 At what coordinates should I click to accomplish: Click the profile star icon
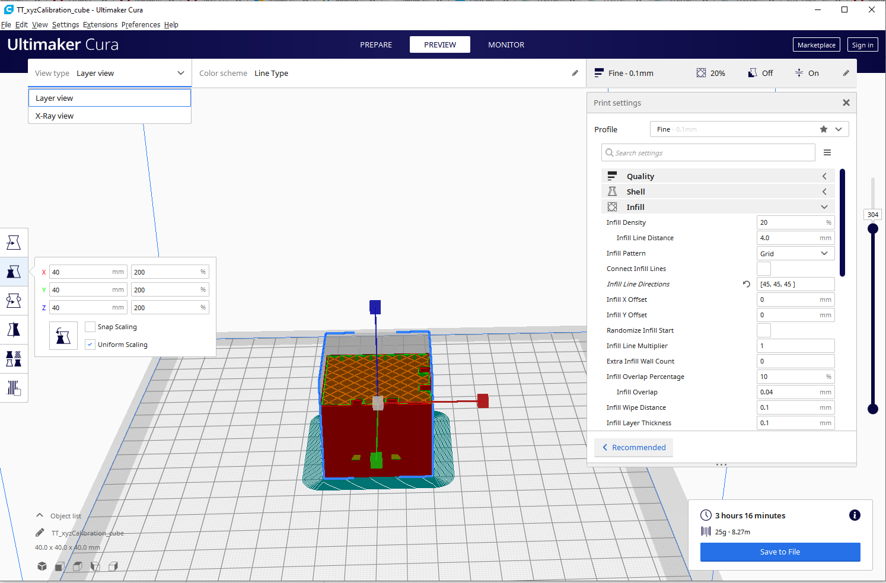pyautogui.click(x=824, y=129)
